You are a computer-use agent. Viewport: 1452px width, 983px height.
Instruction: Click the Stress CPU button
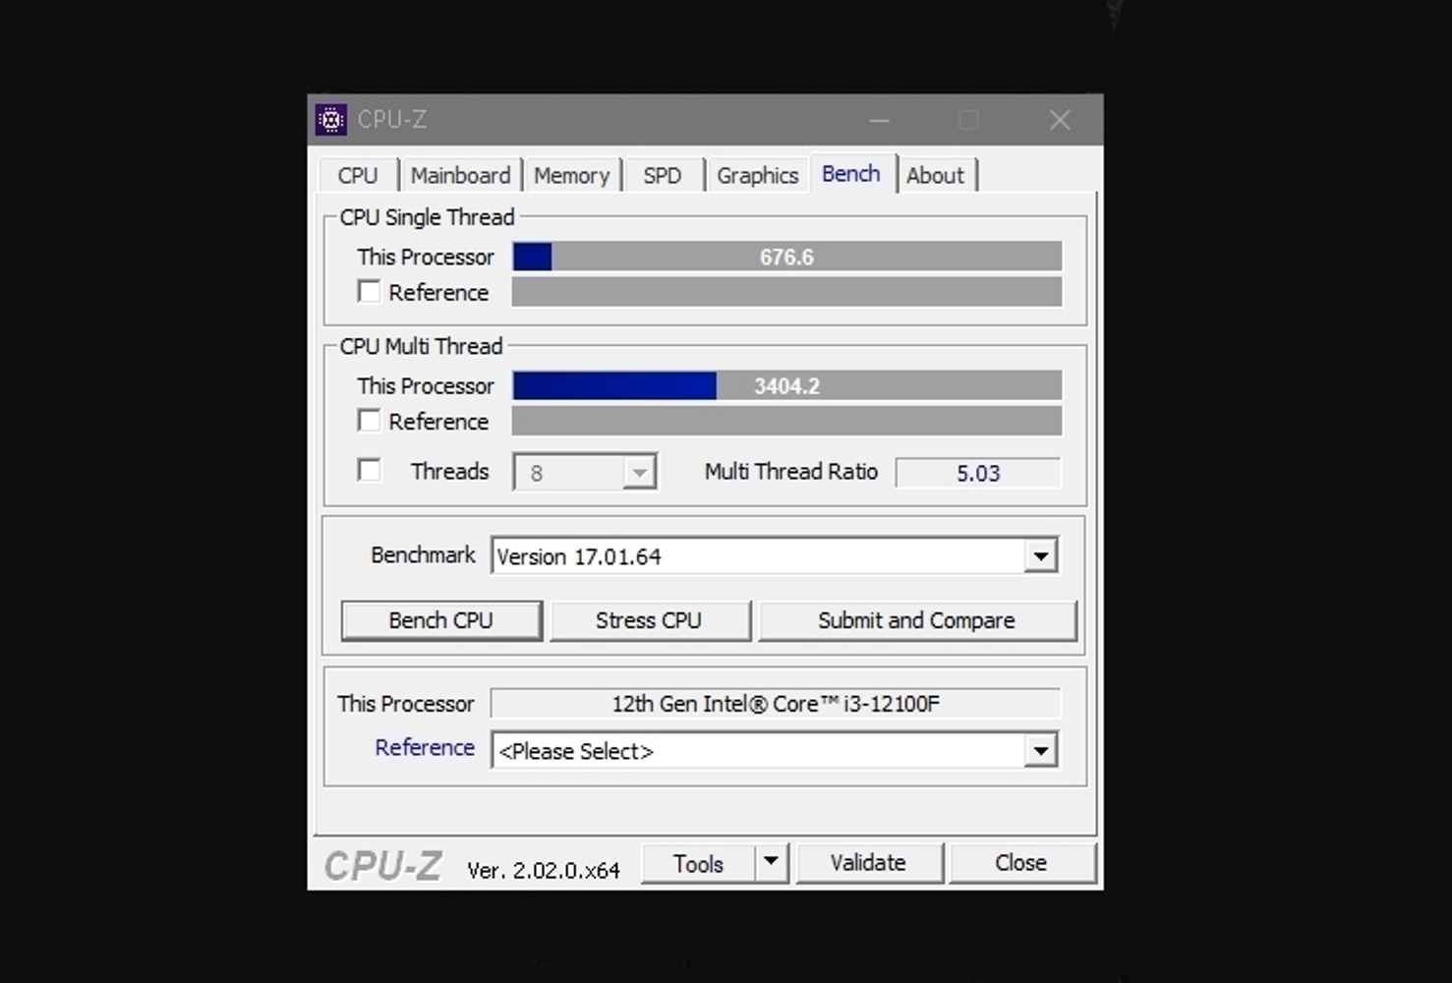[x=649, y=620]
